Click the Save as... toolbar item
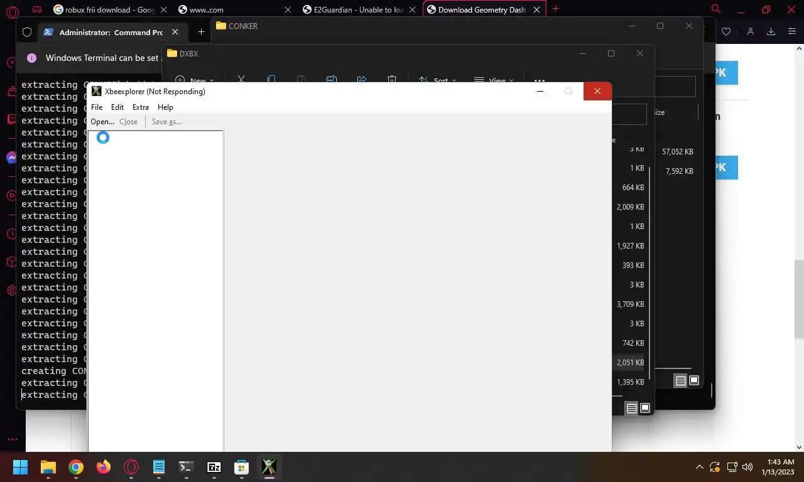804x482 pixels. (166, 122)
